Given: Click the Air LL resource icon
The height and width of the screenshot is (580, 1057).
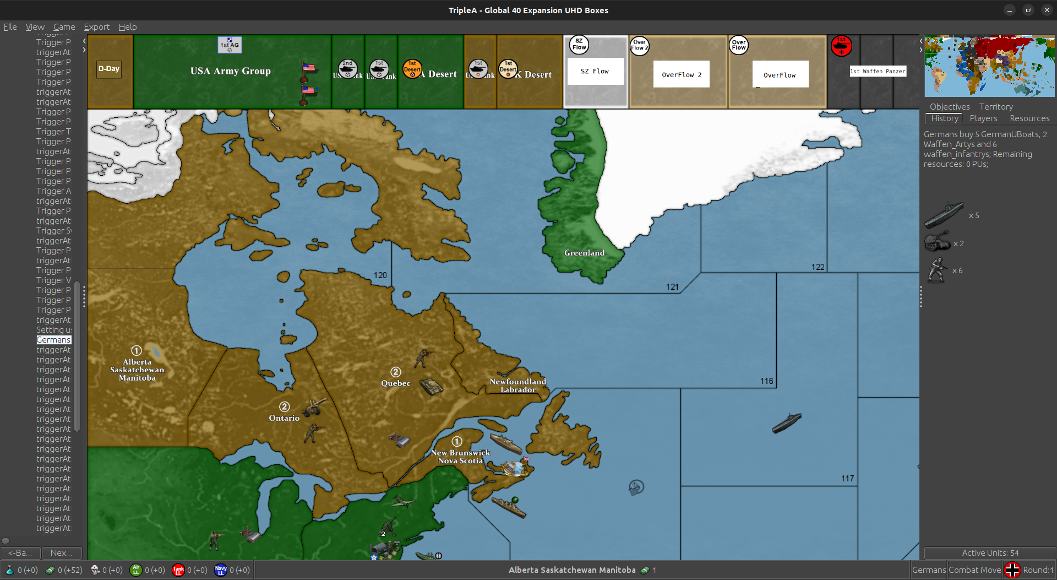Looking at the screenshot, I should point(135,570).
